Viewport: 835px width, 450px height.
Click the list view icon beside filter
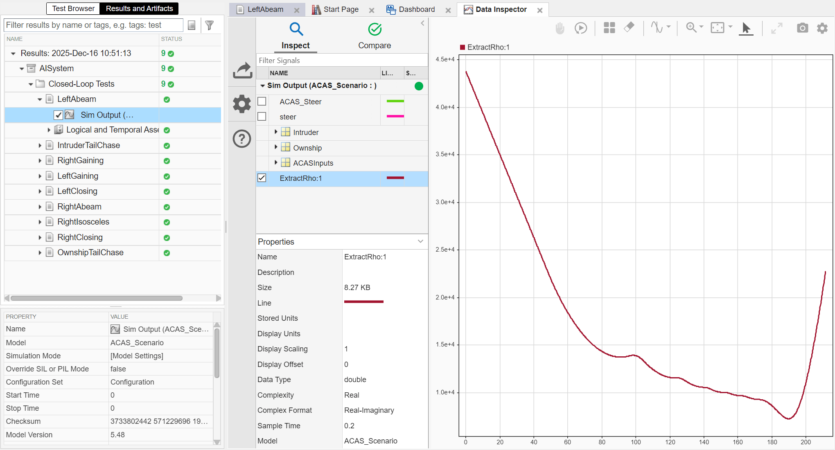(x=192, y=25)
